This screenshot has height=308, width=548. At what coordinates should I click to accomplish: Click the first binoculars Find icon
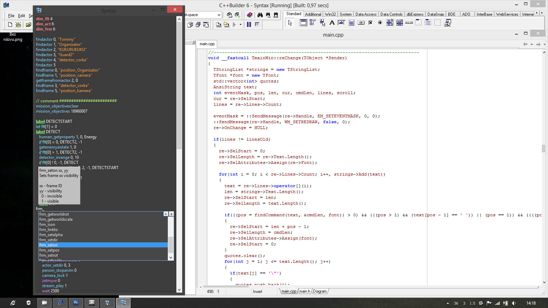(x=260, y=15)
